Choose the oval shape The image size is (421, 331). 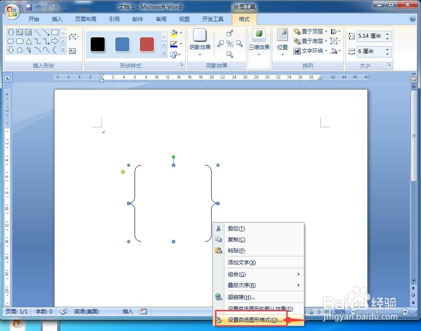(x=11, y=41)
